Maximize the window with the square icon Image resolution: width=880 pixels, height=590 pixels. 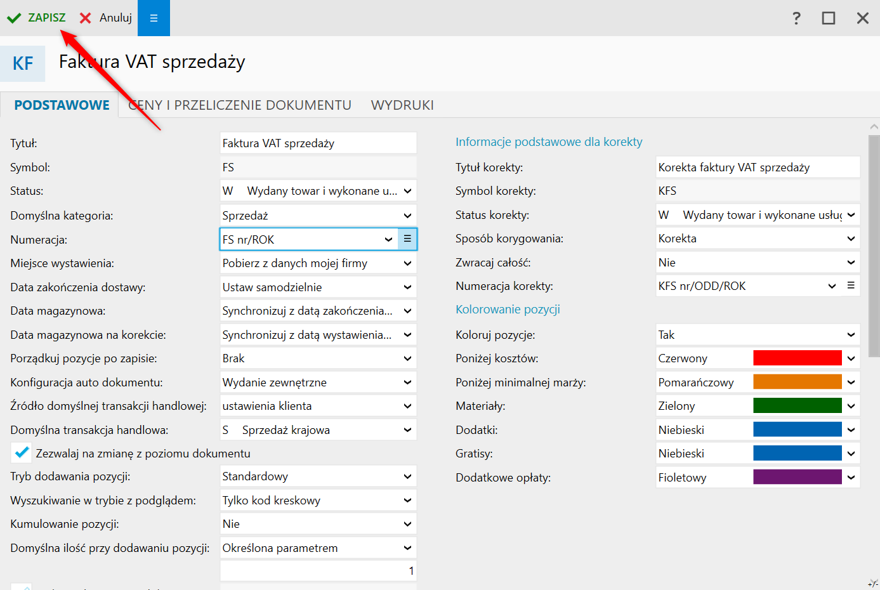point(829,18)
